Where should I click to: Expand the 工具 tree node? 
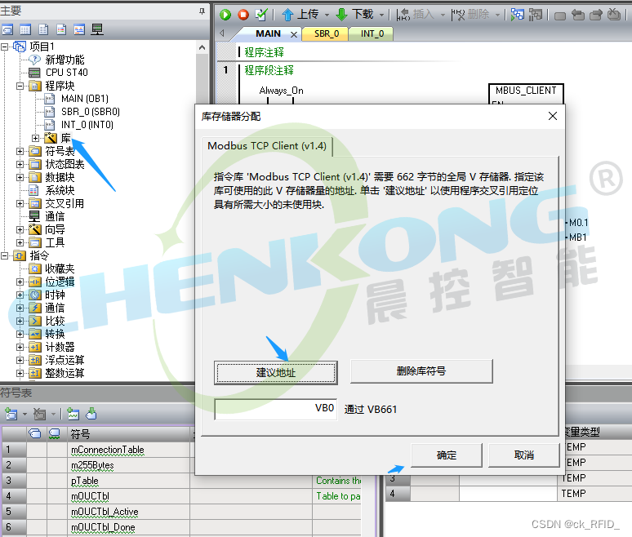20,242
